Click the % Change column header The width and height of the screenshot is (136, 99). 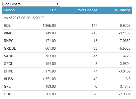(123, 10)
